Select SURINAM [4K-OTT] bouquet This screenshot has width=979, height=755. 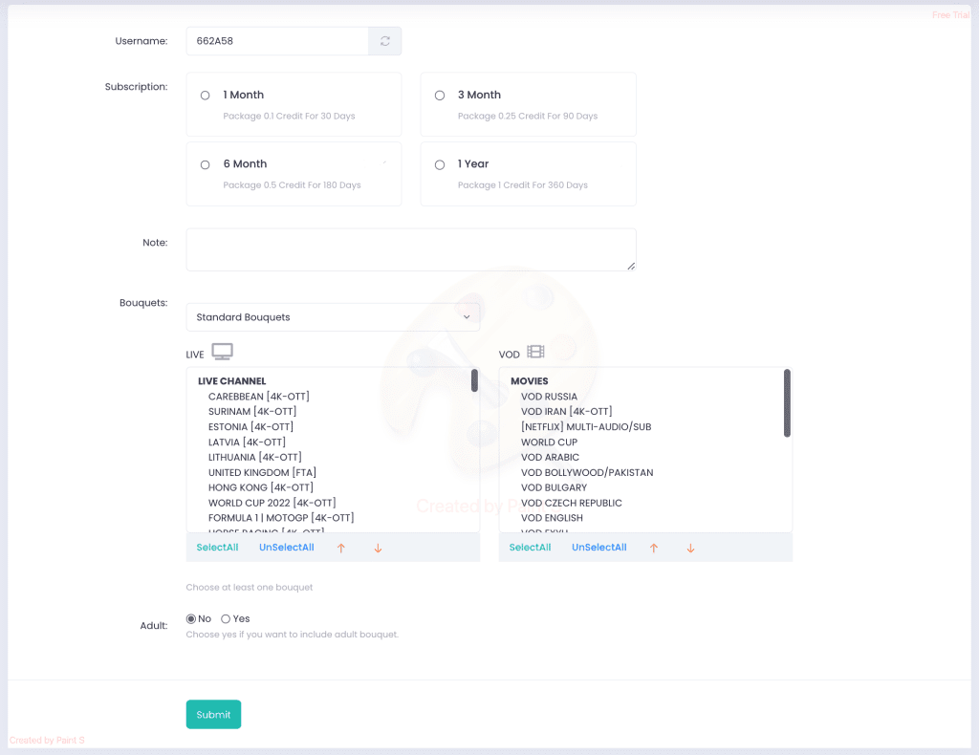coord(252,411)
